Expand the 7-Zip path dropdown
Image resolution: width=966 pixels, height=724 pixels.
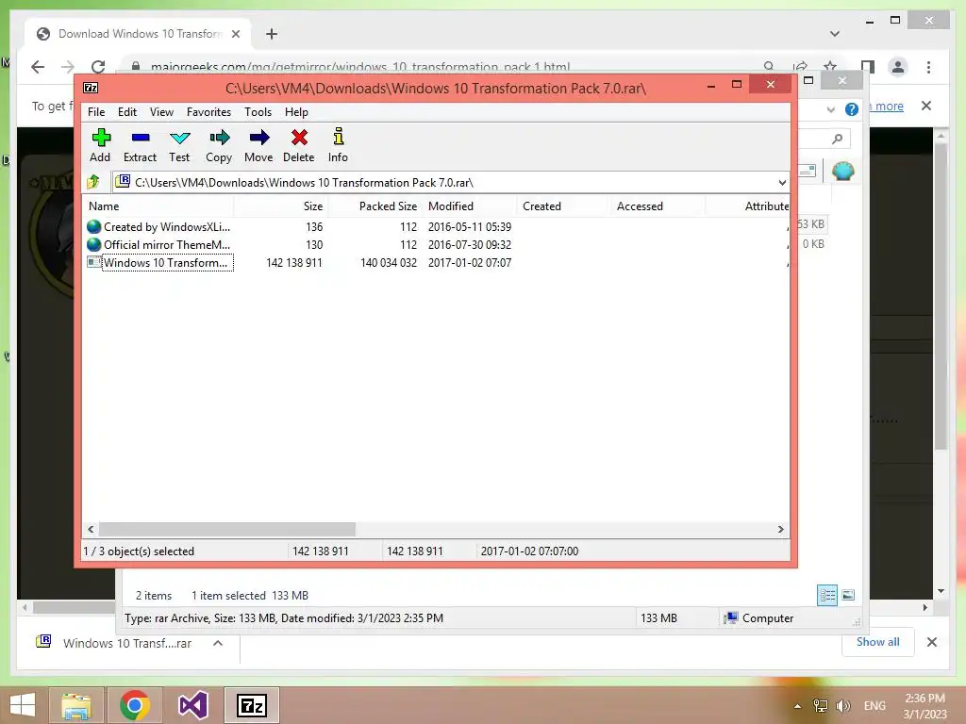pos(782,182)
